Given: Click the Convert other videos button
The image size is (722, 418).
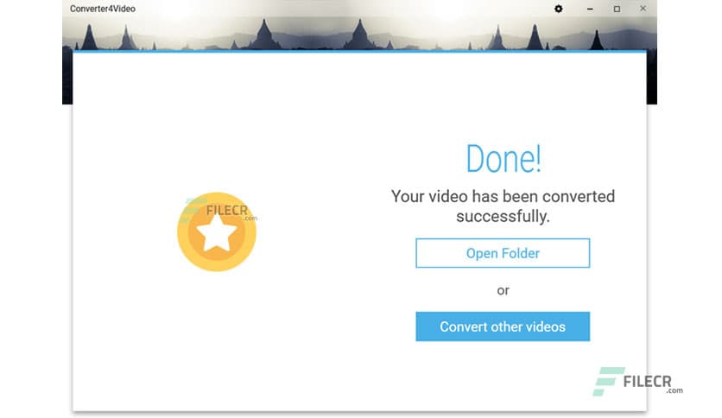Looking at the screenshot, I should [x=503, y=326].
